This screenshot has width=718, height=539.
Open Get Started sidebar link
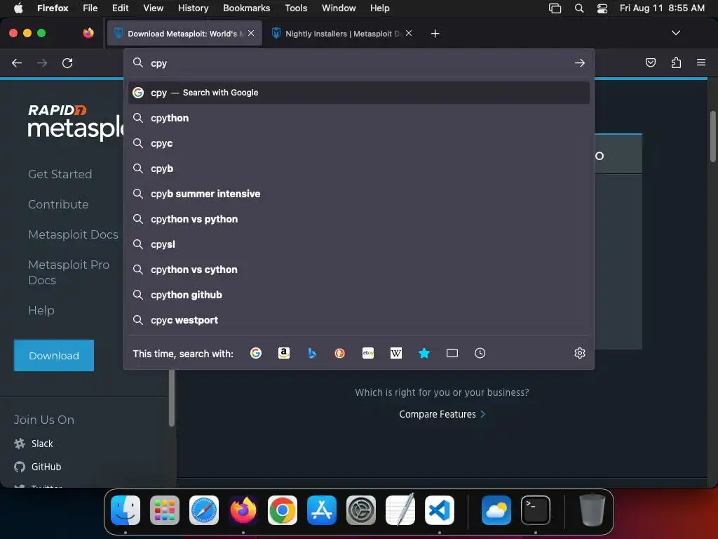pos(60,174)
